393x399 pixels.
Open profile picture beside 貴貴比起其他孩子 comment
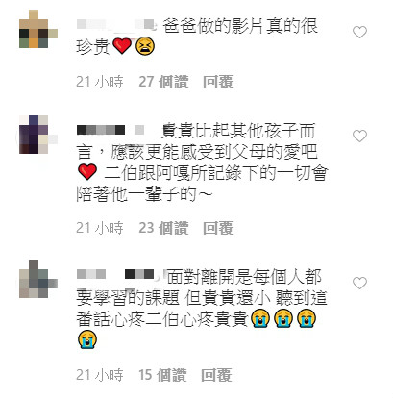point(38,135)
